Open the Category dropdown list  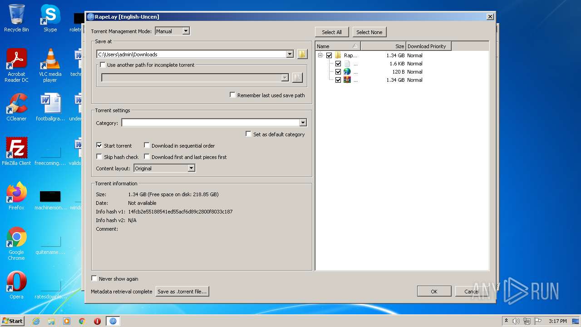303,123
